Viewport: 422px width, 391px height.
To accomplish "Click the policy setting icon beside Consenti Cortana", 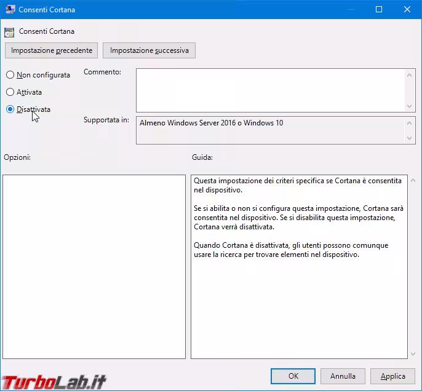I will [x=9, y=32].
